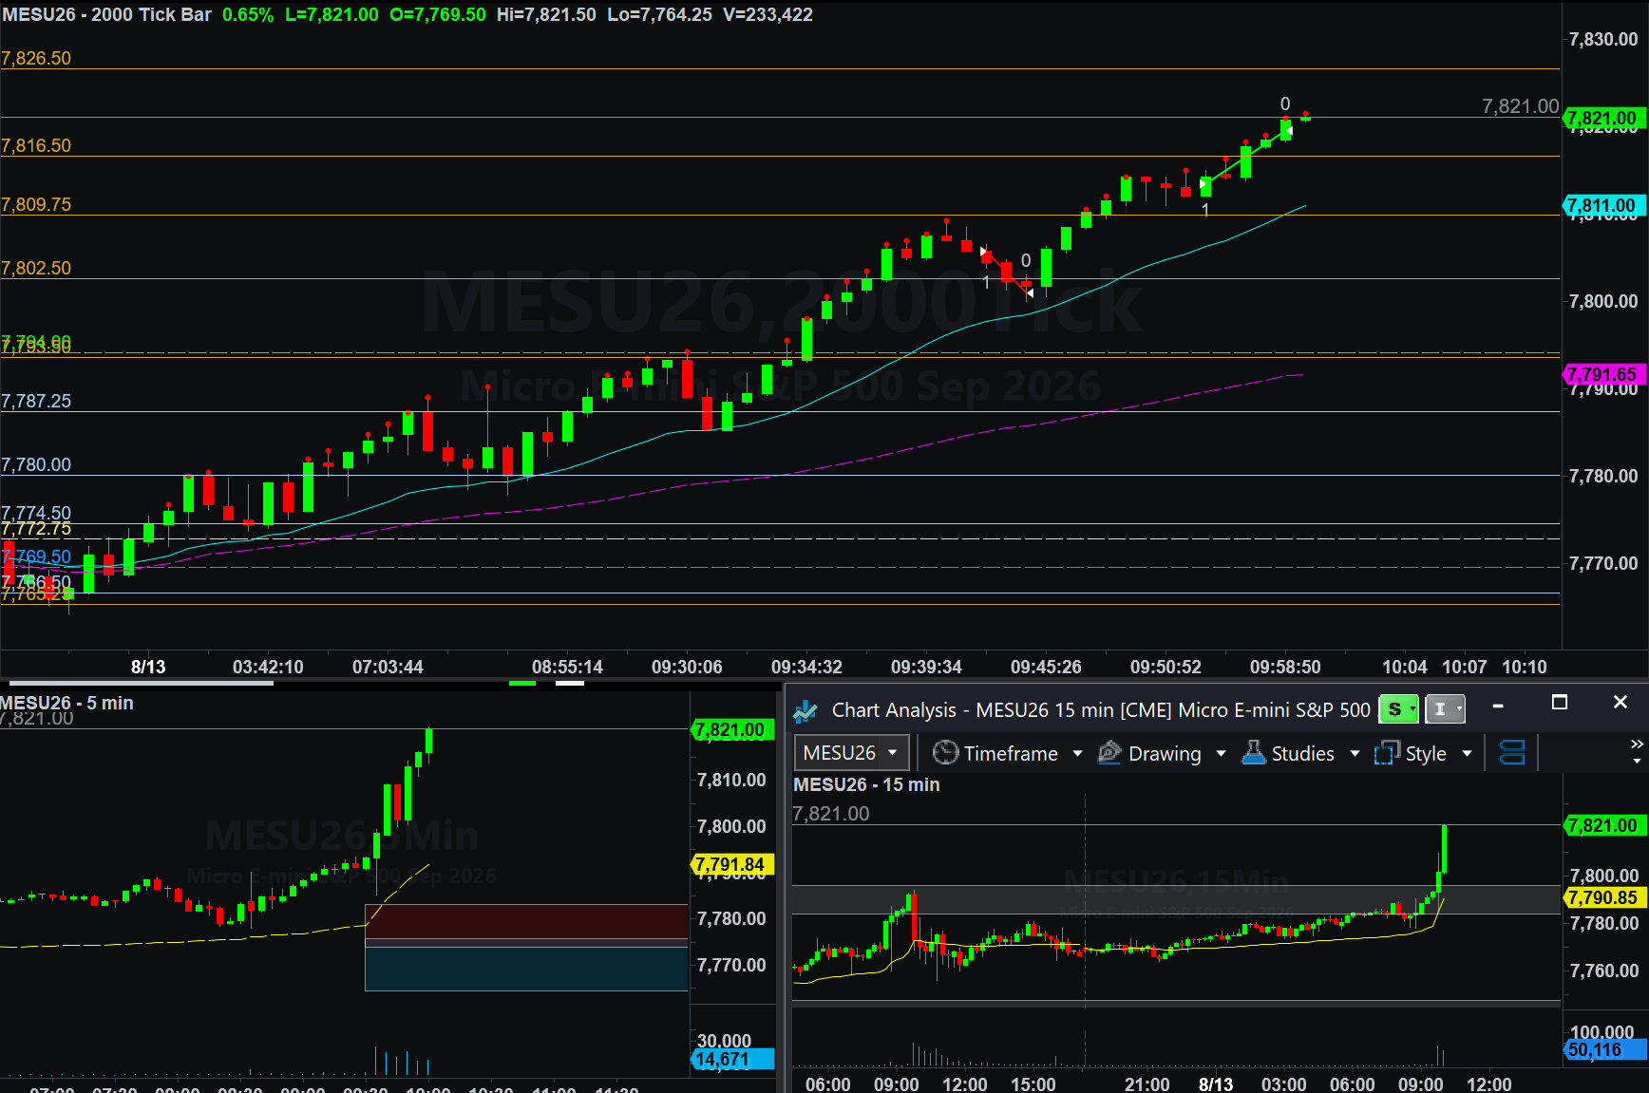Image resolution: width=1649 pixels, height=1093 pixels.
Task: Click the gray 7,821.00 label beside the tick chart's last bar
Action: [1520, 106]
